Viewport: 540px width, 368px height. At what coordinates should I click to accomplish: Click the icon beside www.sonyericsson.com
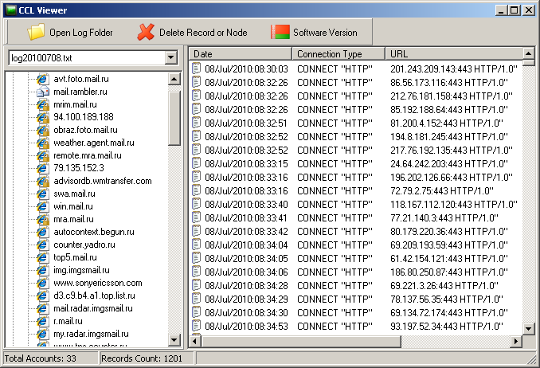(43, 283)
